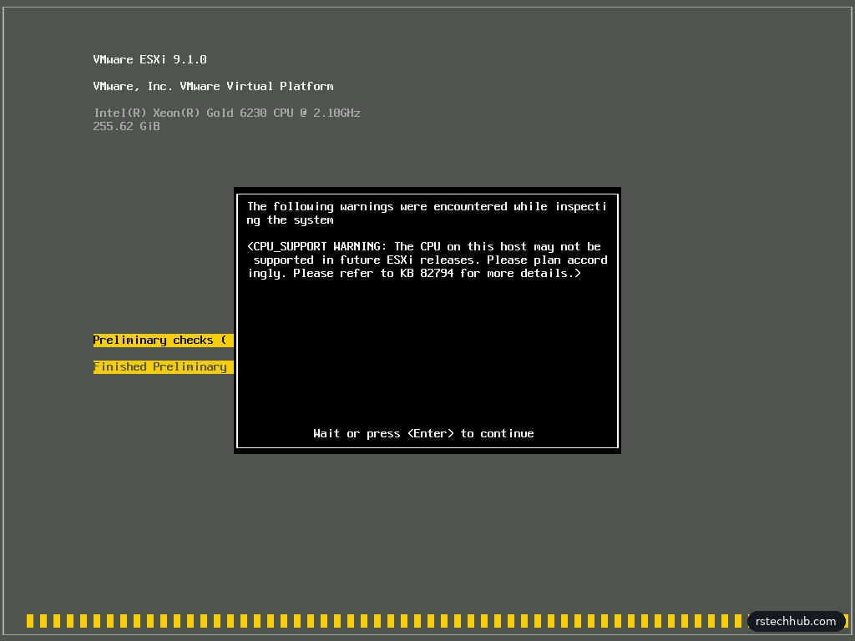Image resolution: width=855 pixels, height=641 pixels.
Task: Click the 'Finished Preliminary' status line
Action: coord(163,367)
